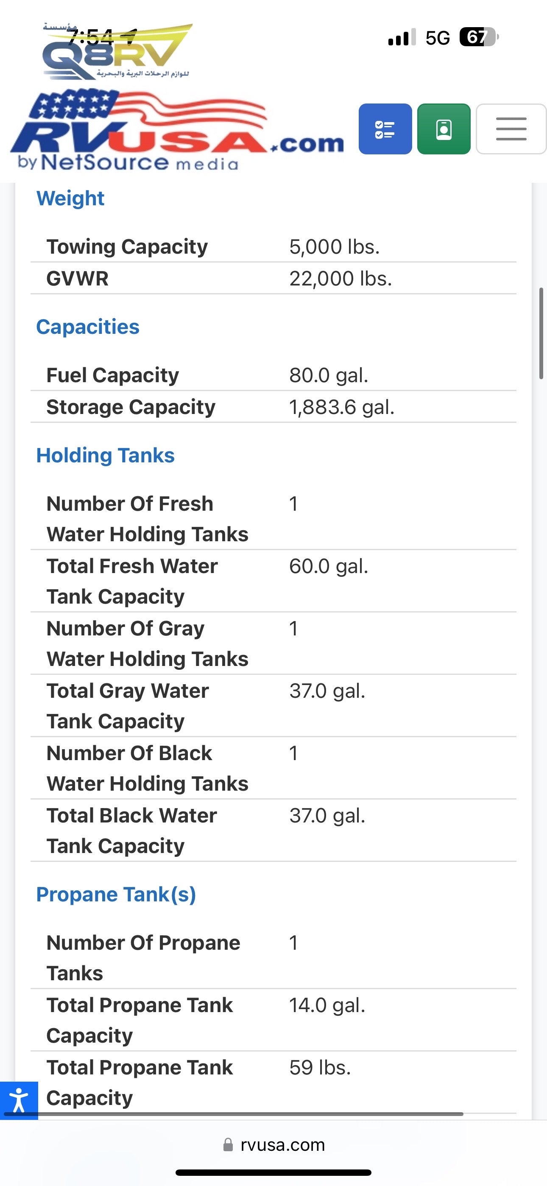Select the Propane Tank(s) section heading
Screen dimensions: 547x1186
(116, 894)
